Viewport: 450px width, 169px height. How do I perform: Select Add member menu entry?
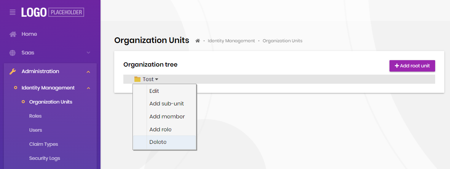(x=167, y=116)
